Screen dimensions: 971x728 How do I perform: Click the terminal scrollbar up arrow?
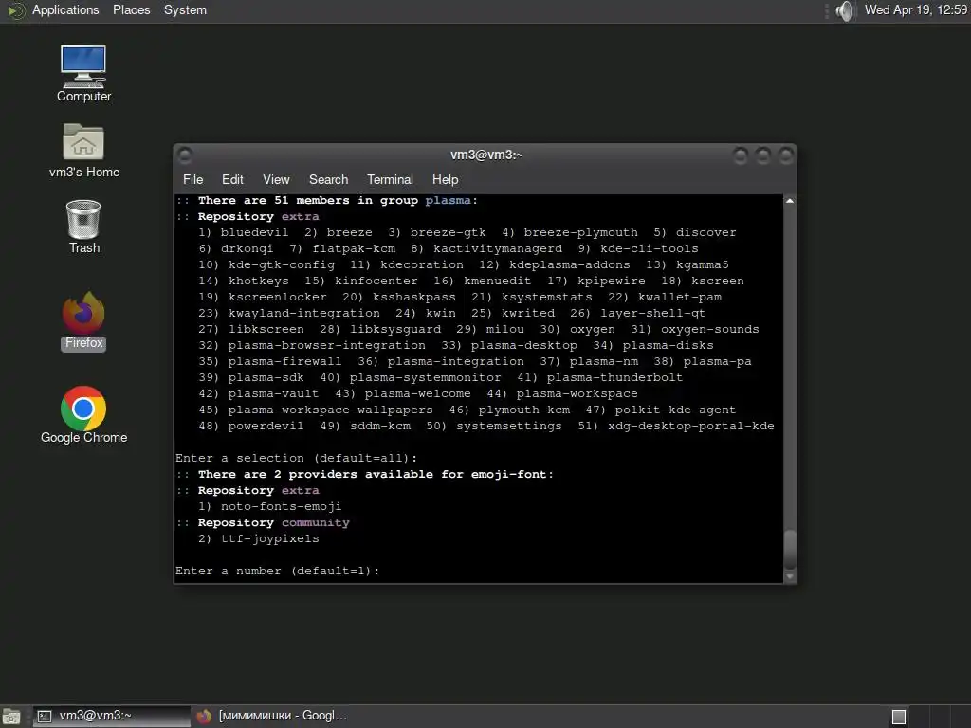[x=790, y=201]
